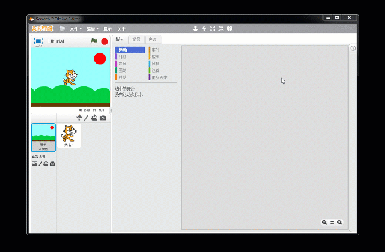Open the 文件 (File) menu

(x=76, y=29)
